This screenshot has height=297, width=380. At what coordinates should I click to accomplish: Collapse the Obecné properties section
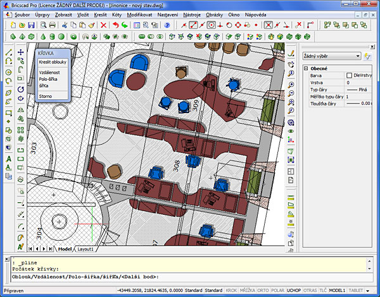(x=306, y=68)
